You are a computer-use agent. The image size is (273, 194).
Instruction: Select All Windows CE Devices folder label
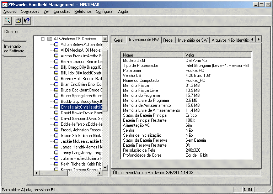75,39
